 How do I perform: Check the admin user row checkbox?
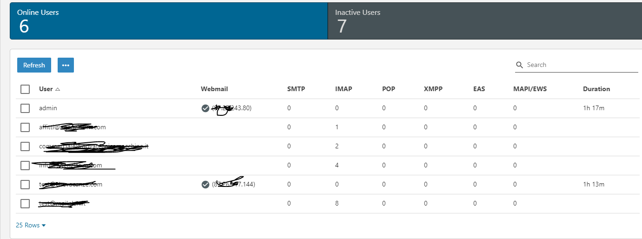point(25,108)
